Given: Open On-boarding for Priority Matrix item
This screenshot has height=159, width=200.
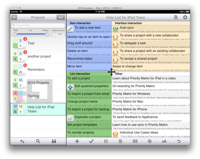Looking at the screenshot, I should pos(151,88).
